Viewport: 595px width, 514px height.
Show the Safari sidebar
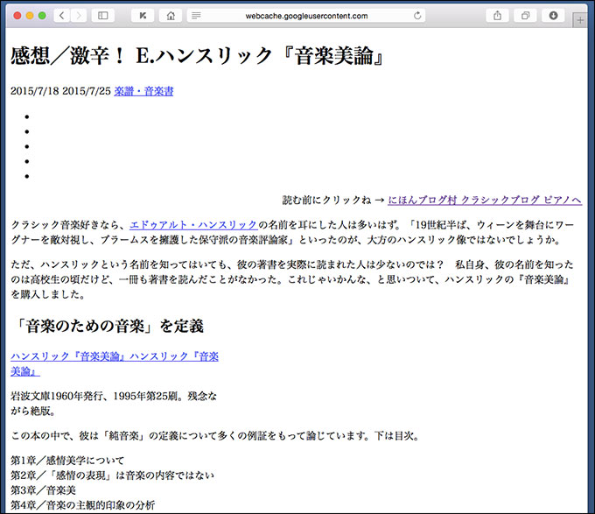click(x=103, y=16)
